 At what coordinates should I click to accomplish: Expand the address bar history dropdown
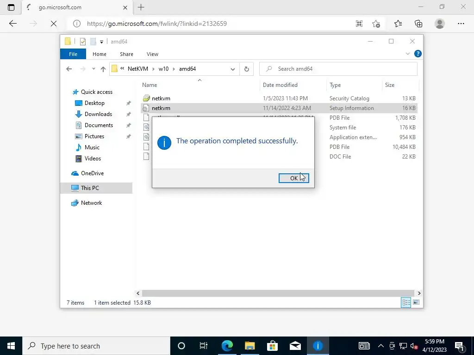(x=233, y=69)
